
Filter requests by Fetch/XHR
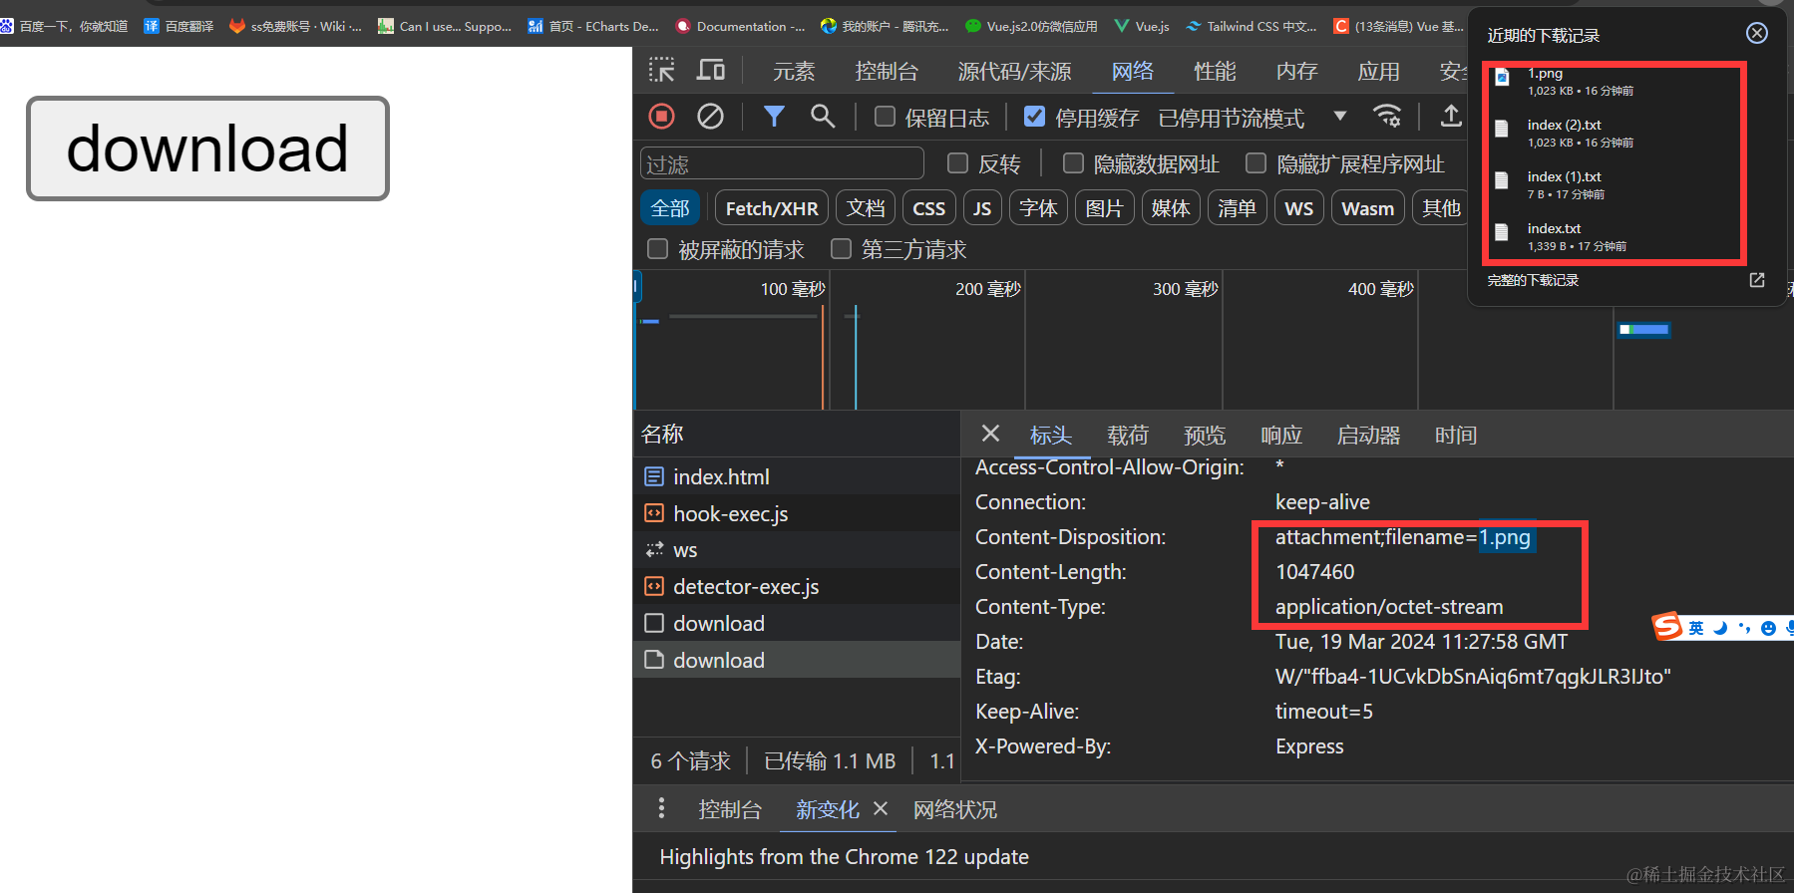772,208
